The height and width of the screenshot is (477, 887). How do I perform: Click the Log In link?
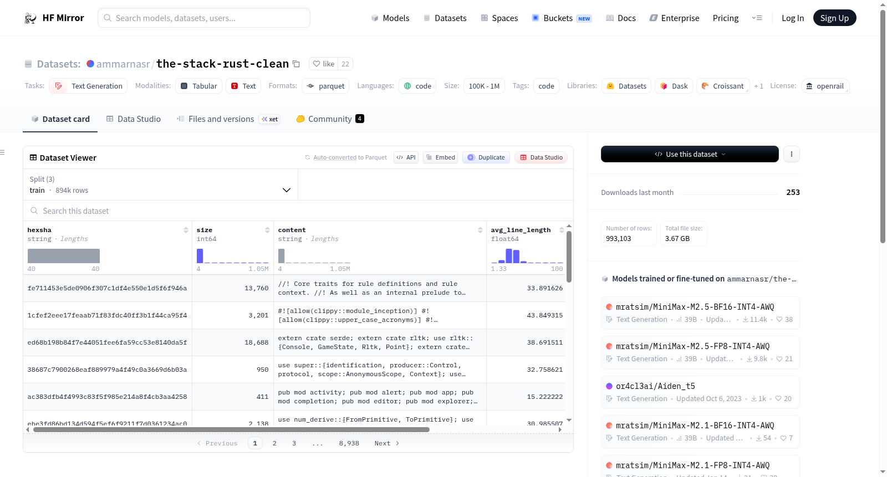[x=793, y=18]
